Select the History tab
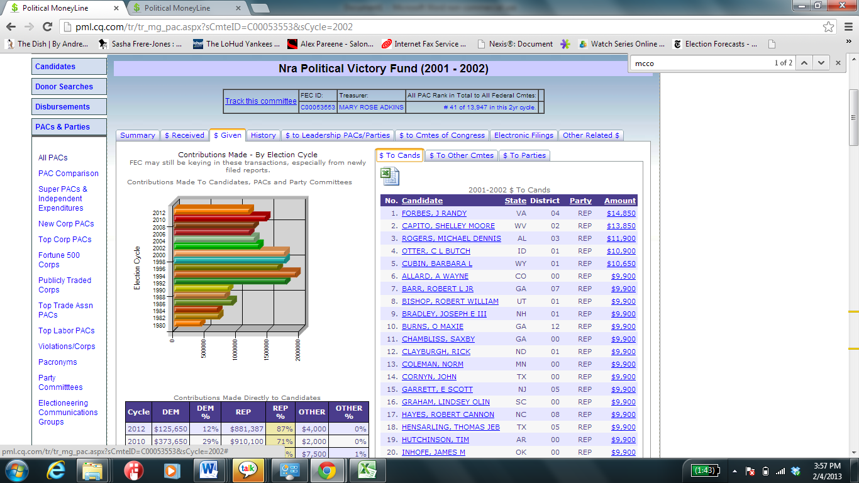 tap(263, 135)
